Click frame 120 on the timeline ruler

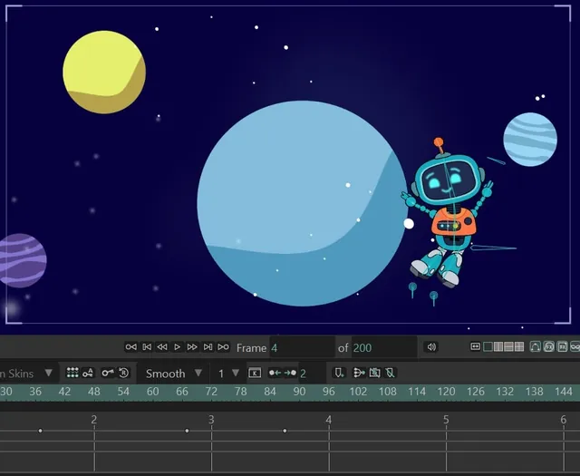446,392
